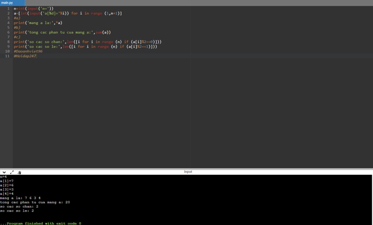The image size is (373, 225).
Task: Click line number 11 in the gutter
Action: click(7, 56)
